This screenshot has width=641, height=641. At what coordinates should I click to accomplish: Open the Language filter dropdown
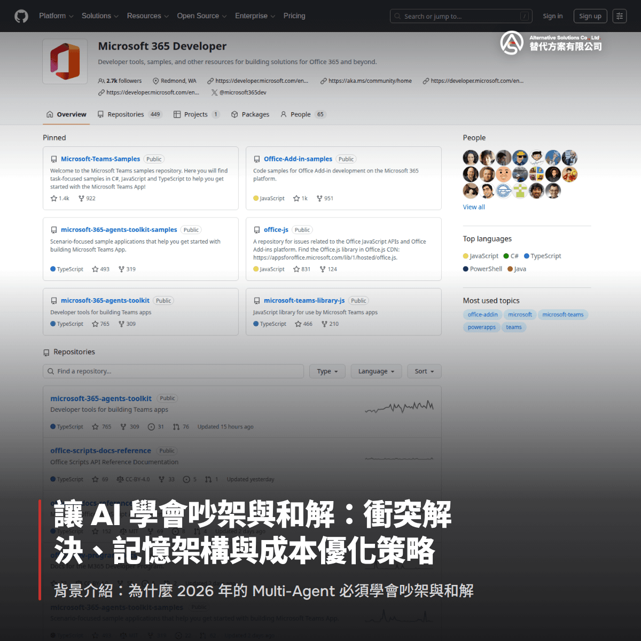[x=376, y=371]
